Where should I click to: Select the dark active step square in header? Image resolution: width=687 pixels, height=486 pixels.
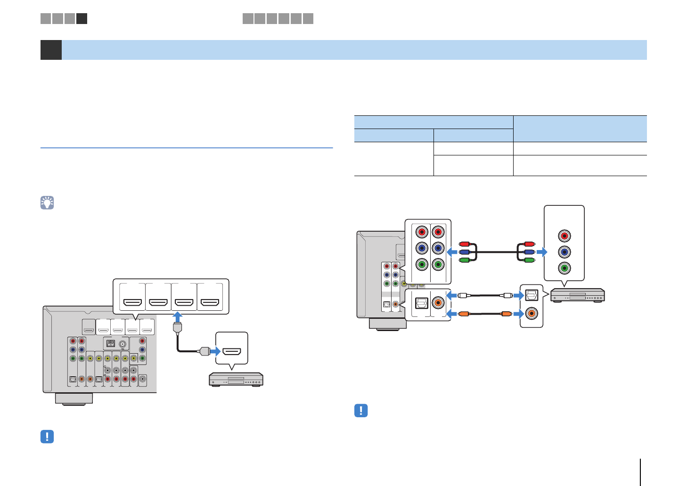pos(82,19)
